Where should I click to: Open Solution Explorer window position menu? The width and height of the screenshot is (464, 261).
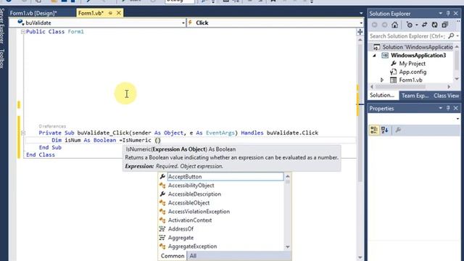[x=440, y=13]
